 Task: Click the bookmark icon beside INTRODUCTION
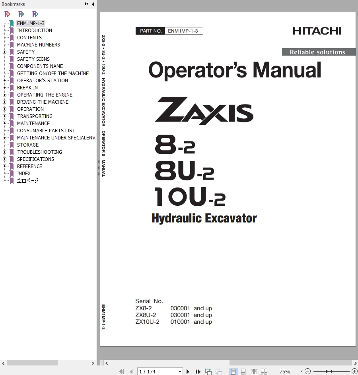click(x=12, y=30)
